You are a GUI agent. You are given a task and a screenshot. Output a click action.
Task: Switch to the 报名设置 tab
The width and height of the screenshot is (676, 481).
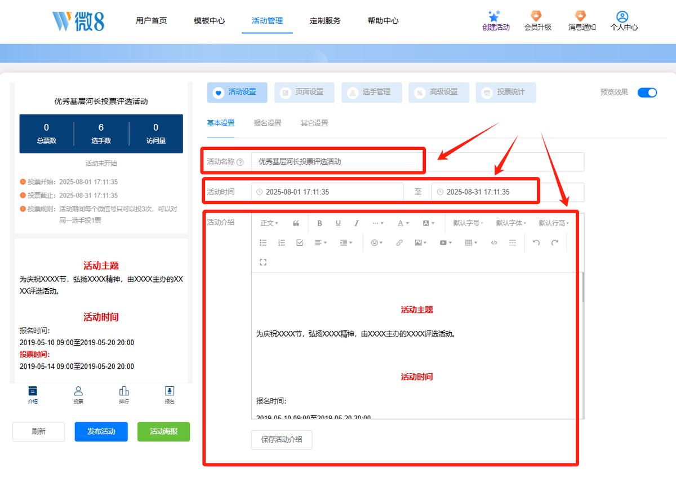pyautogui.click(x=268, y=123)
